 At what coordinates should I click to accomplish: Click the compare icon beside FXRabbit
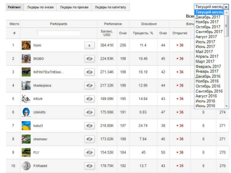tap(90, 166)
